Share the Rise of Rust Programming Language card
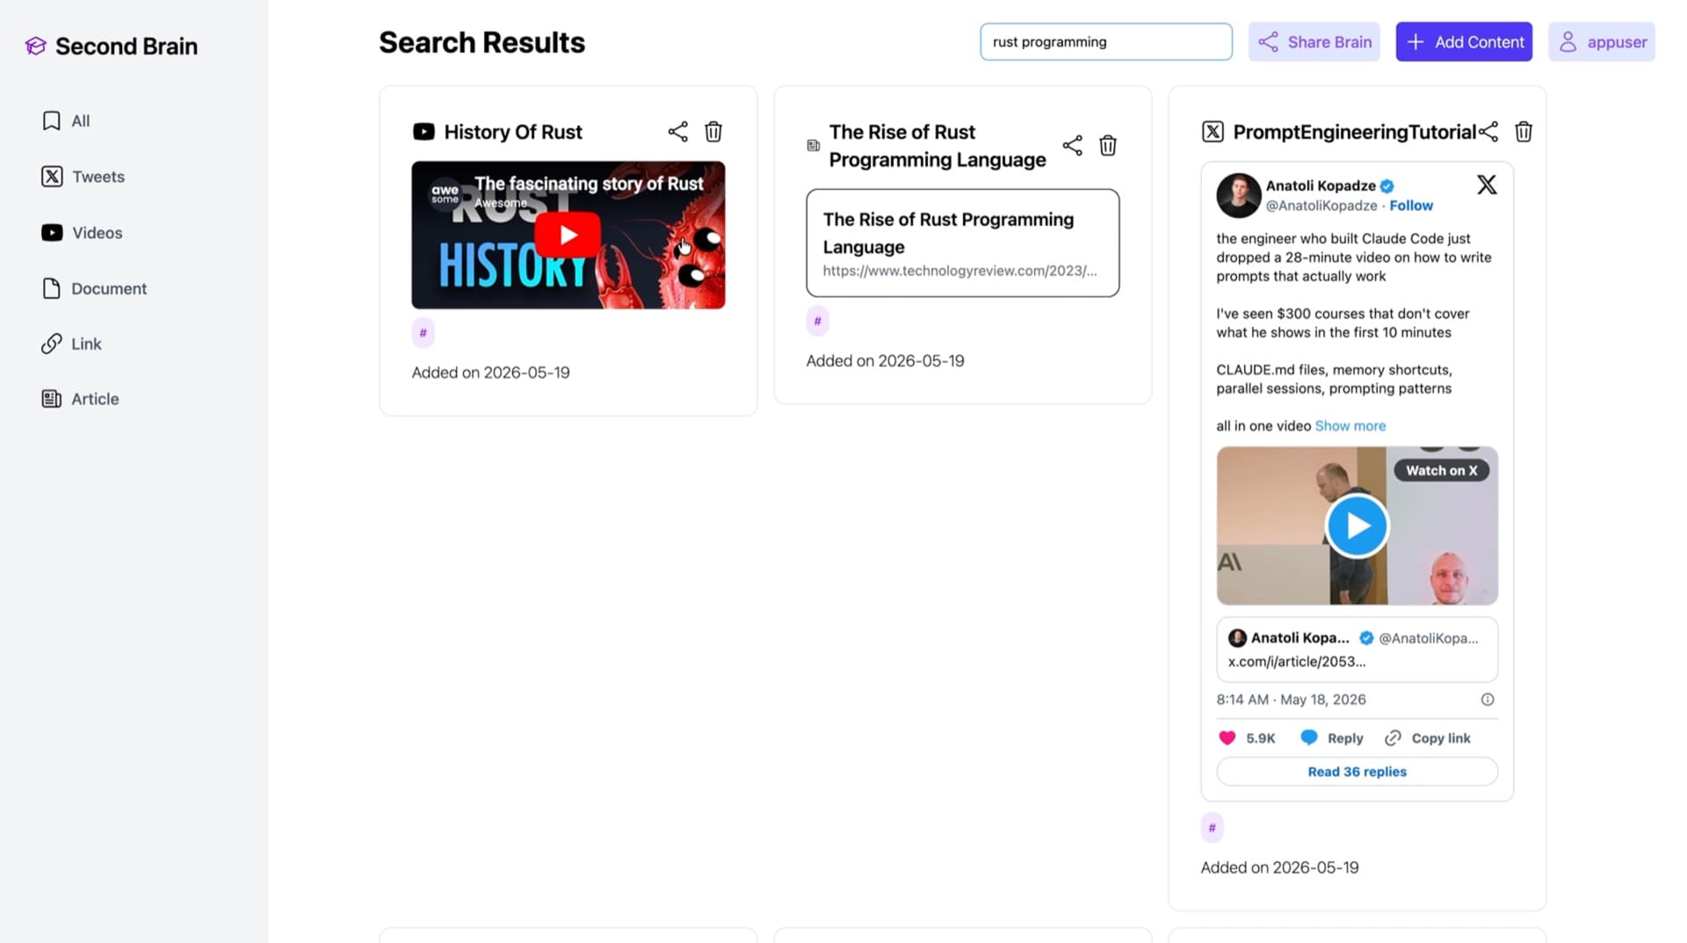The height and width of the screenshot is (943, 1687). [1072, 146]
